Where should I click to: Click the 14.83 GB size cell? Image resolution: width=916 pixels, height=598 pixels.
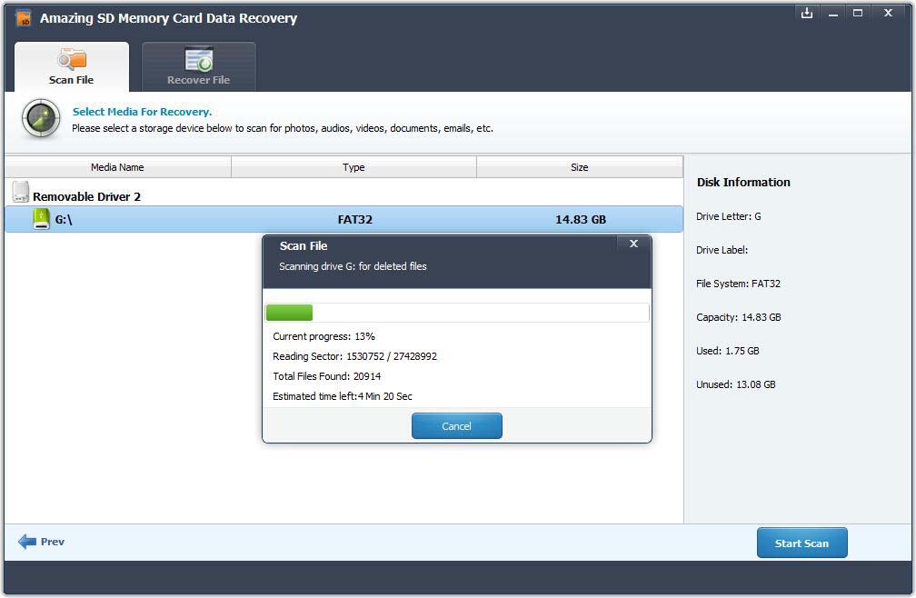coord(581,220)
